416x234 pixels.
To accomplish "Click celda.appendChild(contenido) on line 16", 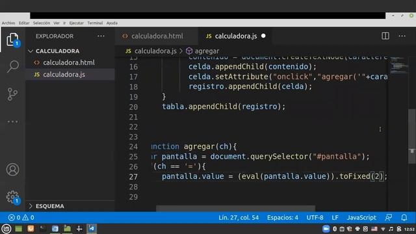I will click(252, 66).
